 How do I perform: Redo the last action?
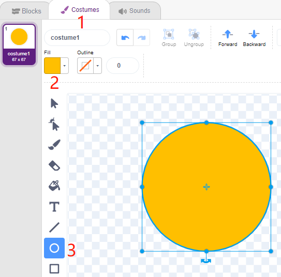point(142,38)
